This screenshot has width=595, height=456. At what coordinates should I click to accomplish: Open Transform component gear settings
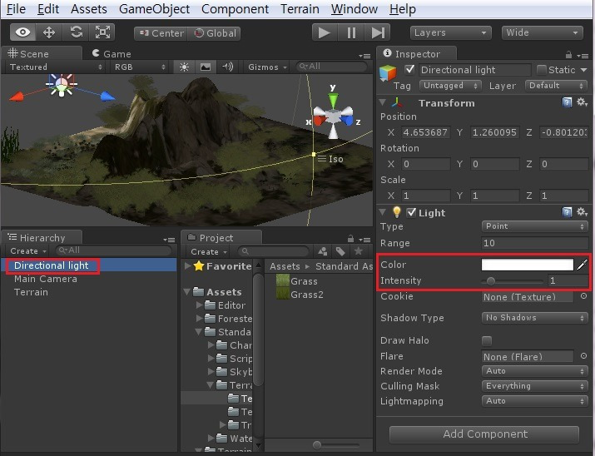(582, 102)
